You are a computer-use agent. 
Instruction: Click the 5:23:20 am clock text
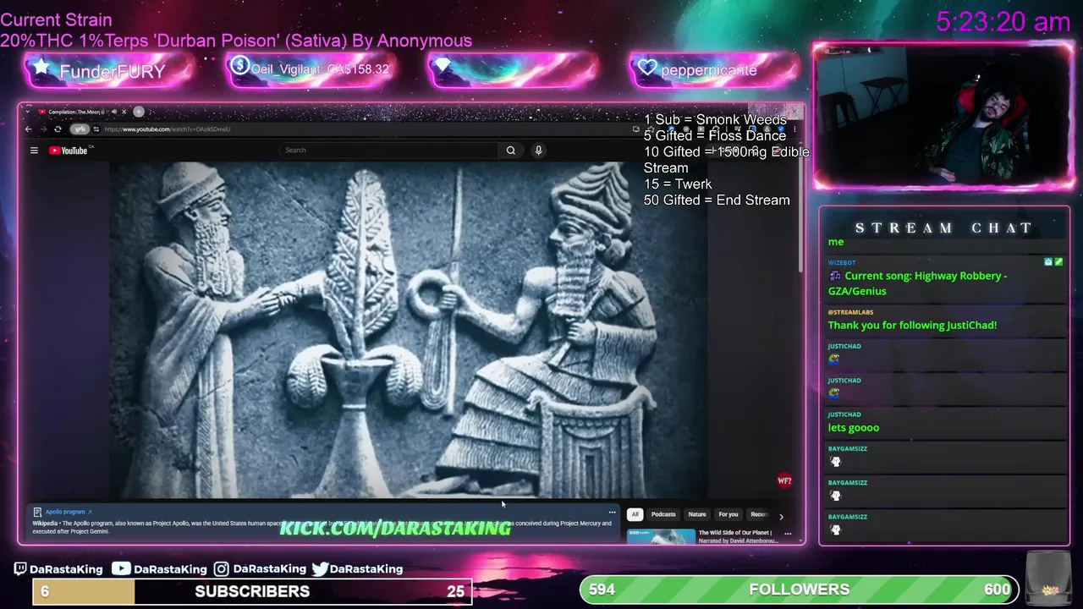point(1003,22)
